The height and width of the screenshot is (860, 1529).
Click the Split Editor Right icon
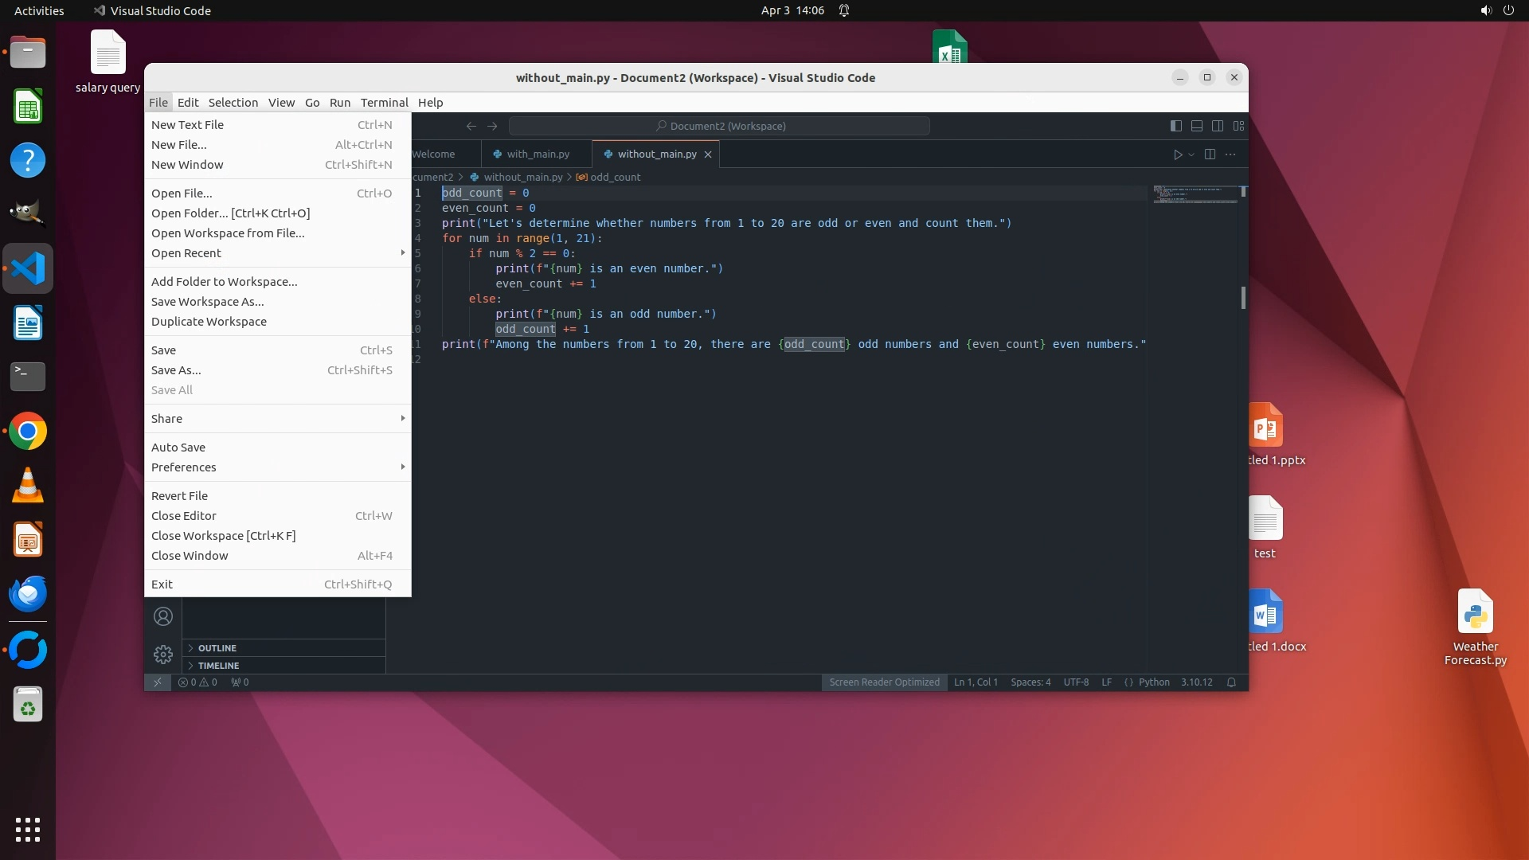pyautogui.click(x=1210, y=154)
